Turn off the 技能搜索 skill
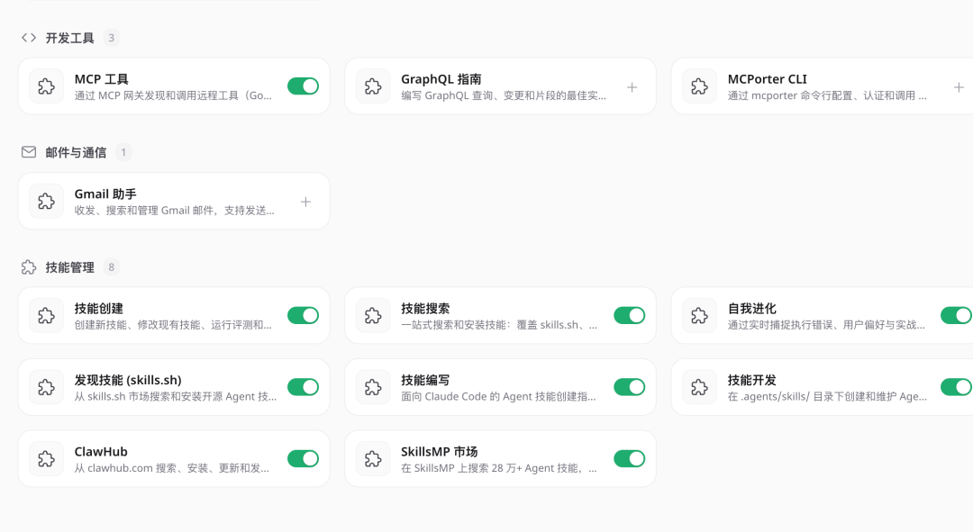The image size is (973, 532). click(630, 315)
